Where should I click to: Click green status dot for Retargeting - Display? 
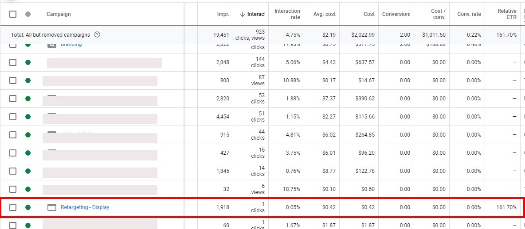tap(28, 207)
